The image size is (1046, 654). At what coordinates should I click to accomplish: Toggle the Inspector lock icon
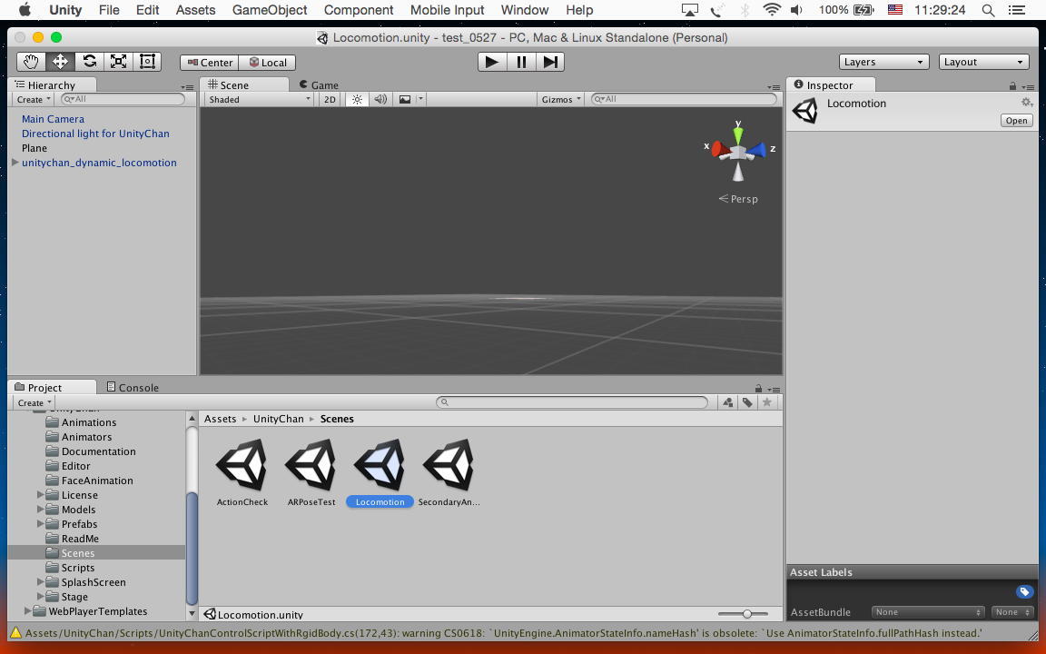1012,86
